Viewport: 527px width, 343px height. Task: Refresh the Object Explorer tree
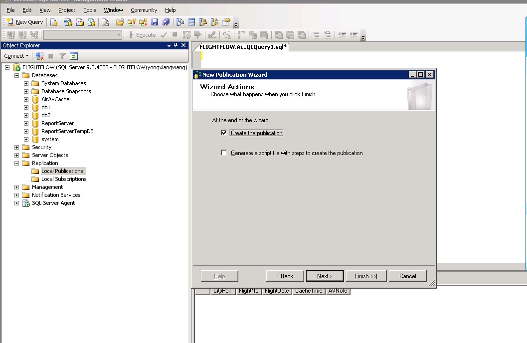74,56
